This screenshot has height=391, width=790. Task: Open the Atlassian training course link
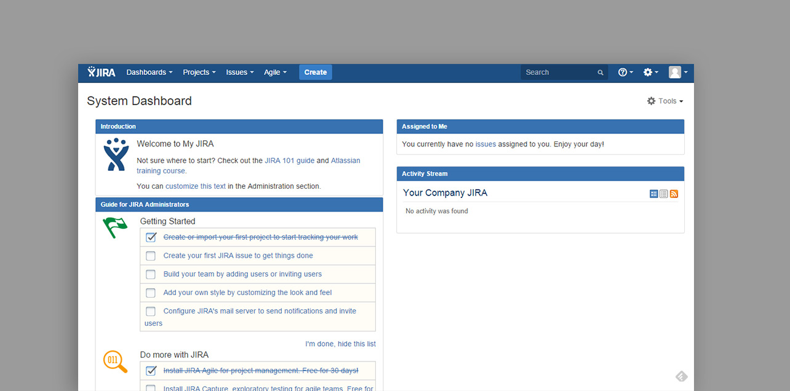[x=249, y=166]
